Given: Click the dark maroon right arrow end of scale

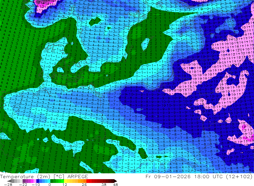Looking at the screenshot, I should [x=115, y=181].
